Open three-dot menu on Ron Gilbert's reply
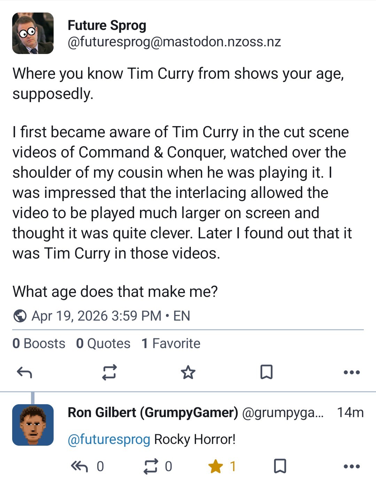The height and width of the screenshot is (483, 376). coord(352,466)
